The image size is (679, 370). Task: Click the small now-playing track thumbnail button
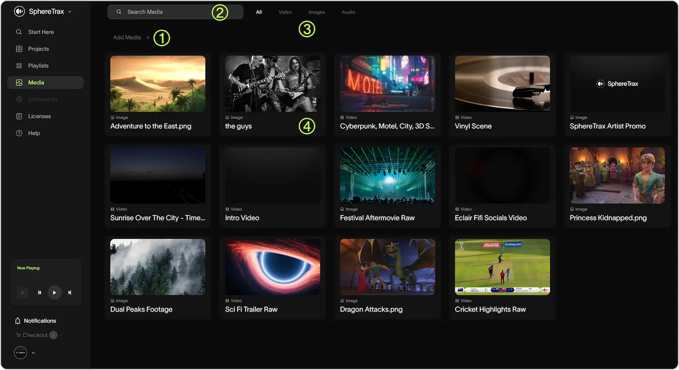point(23,293)
